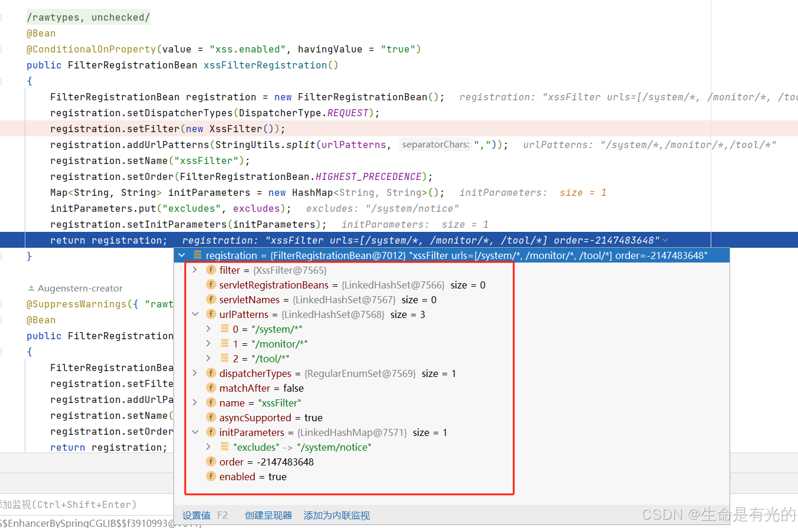Viewport: 798px width, 528px height.
Task: Click the field icon beside filter
Action: pyautogui.click(x=211, y=270)
